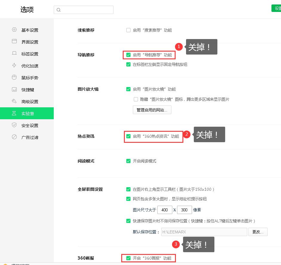The height and width of the screenshot is (265, 281).
Task: Click 更改 save location button
Action: point(258,232)
